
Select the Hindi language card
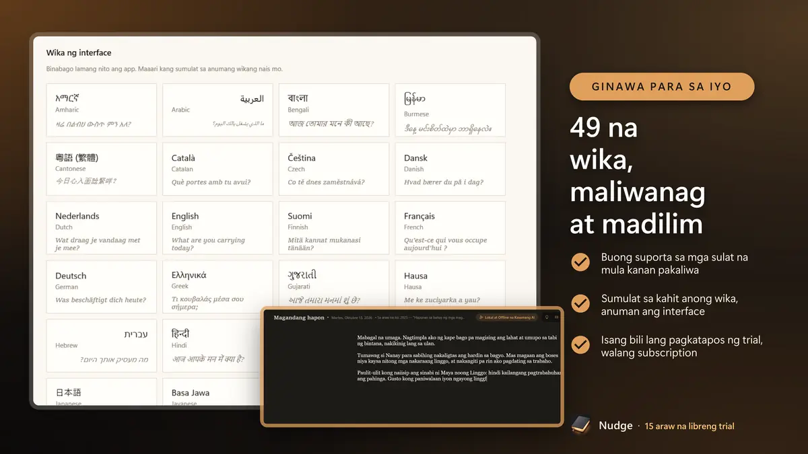pyautogui.click(x=213, y=346)
